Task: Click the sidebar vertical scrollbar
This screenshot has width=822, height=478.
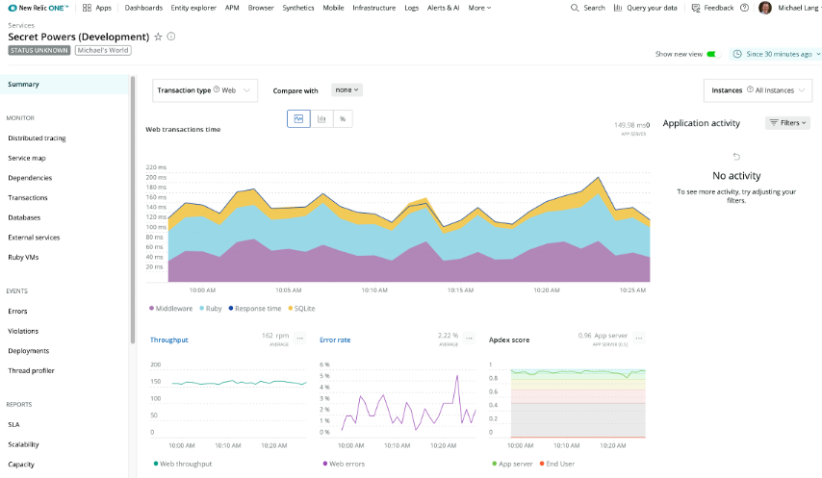Action: 133,210
